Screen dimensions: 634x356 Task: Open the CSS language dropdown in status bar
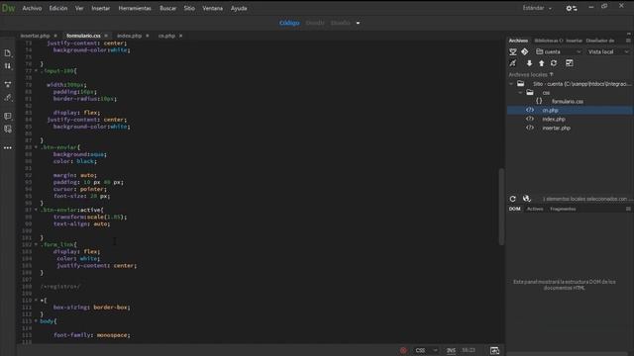click(x=426, y=350)
